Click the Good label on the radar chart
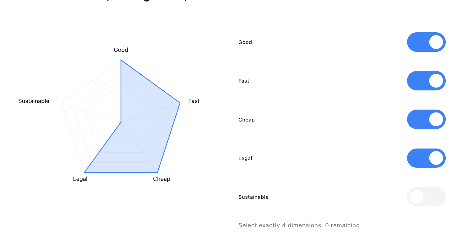The height and width of the screenshot is (238, 468). (121, 50)
